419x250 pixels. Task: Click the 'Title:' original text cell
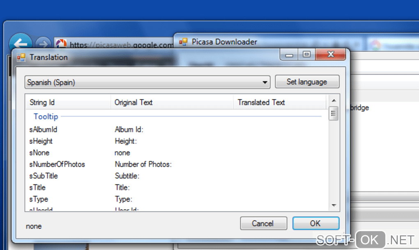pos(122,187)
